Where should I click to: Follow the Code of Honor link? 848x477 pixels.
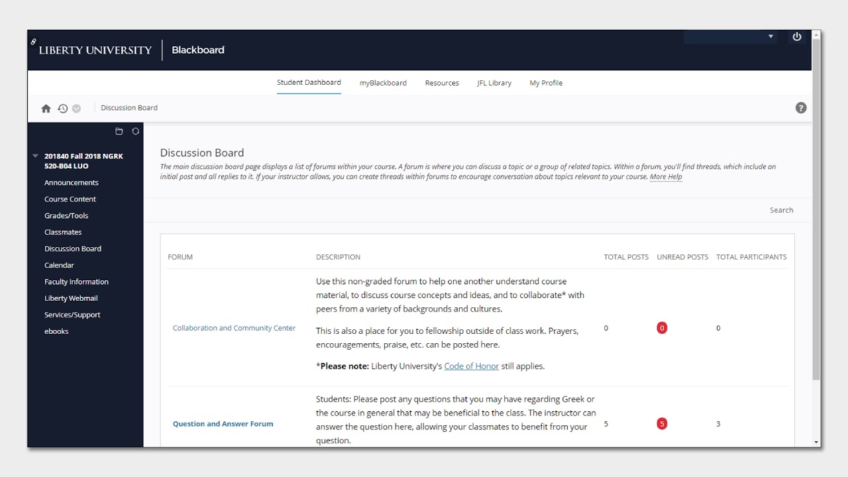(x=471, y=366)
